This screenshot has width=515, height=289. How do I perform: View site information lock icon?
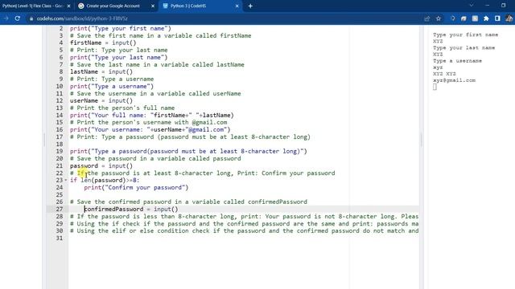click(x=31, y=18)
